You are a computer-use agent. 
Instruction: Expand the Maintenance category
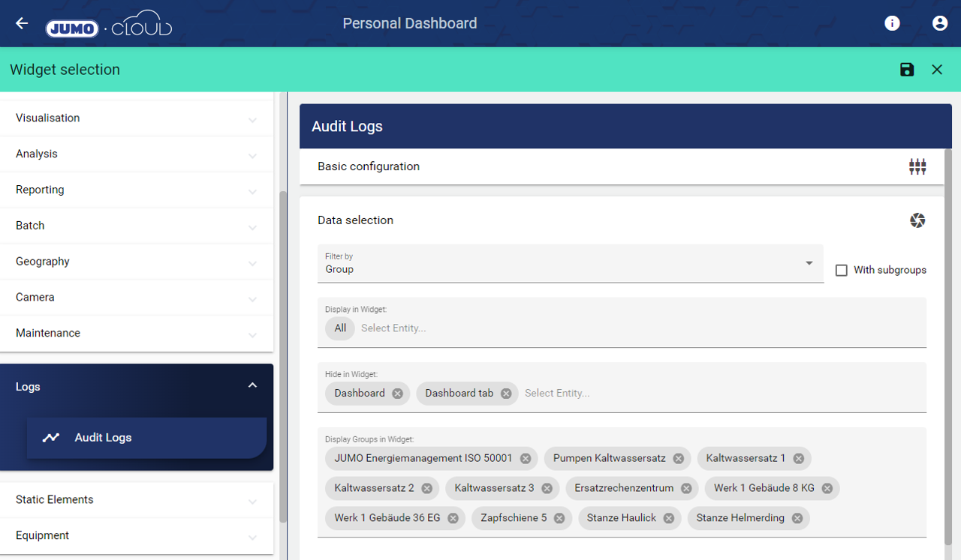click(137, 334)
